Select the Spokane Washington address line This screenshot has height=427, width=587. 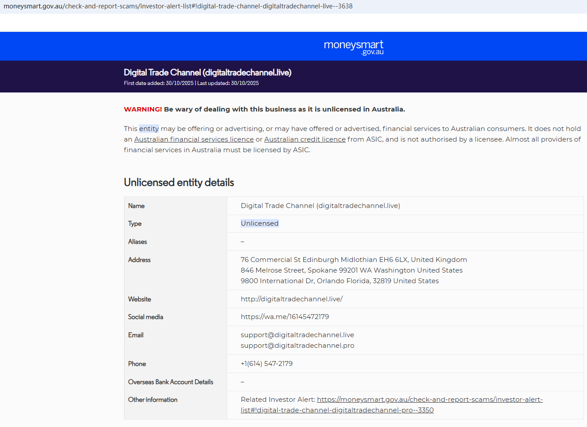coord(351,270)
